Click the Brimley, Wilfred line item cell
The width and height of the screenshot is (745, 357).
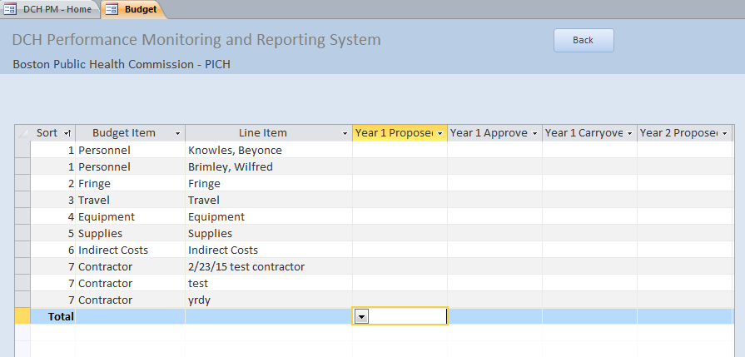pos(268,166)
